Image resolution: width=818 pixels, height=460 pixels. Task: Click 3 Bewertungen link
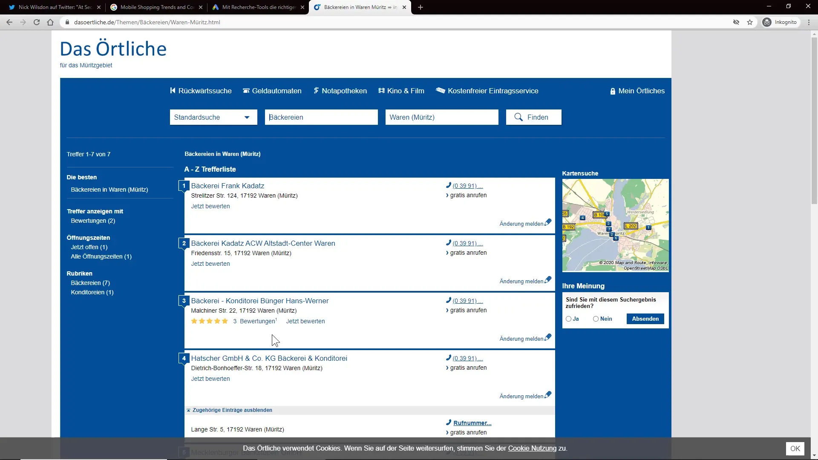click(x=255, y=321)
